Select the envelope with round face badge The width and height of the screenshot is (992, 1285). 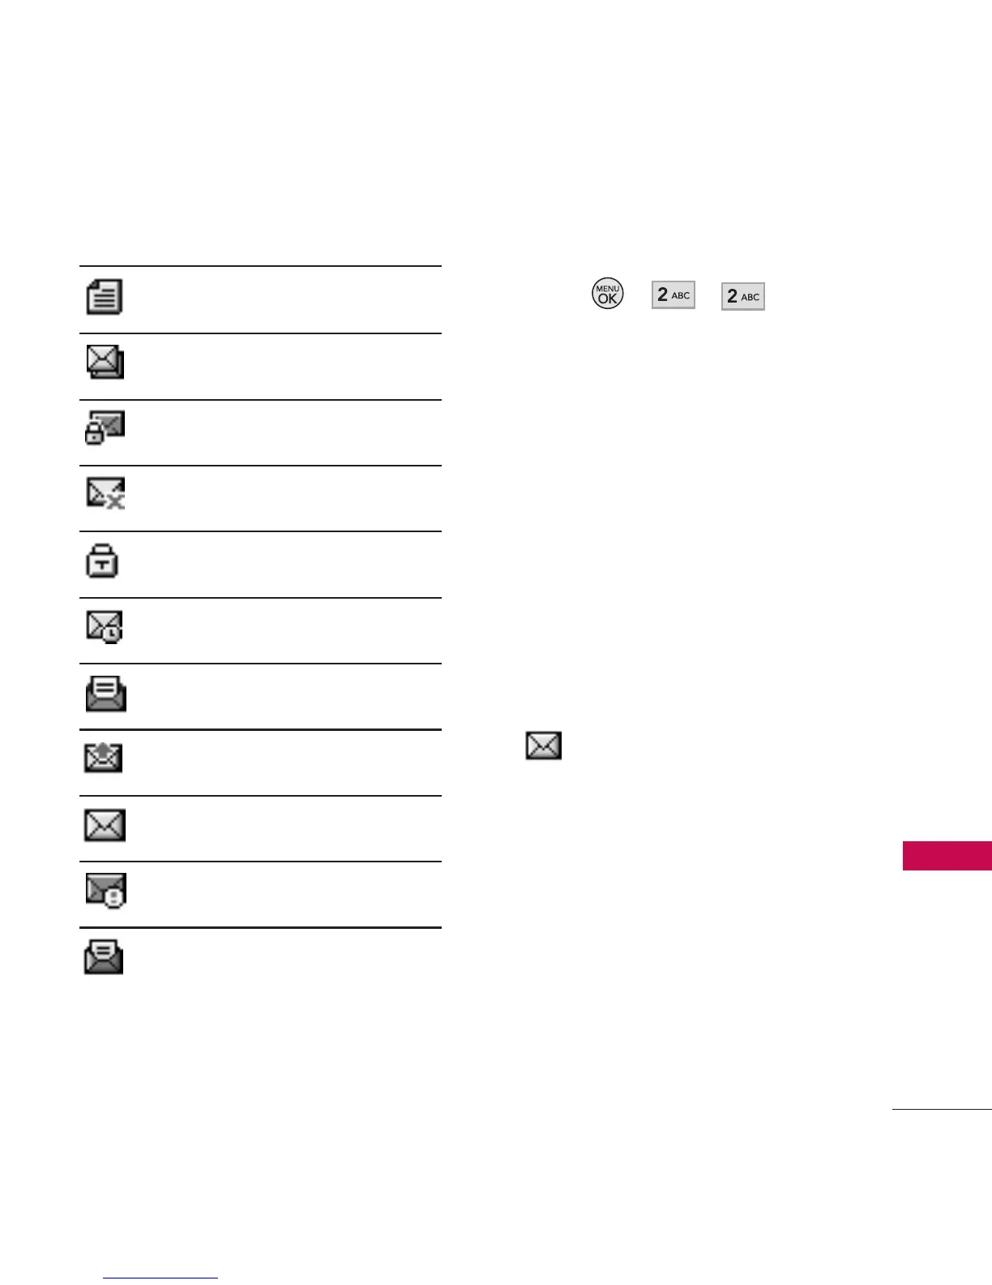(x=106, y=891)
